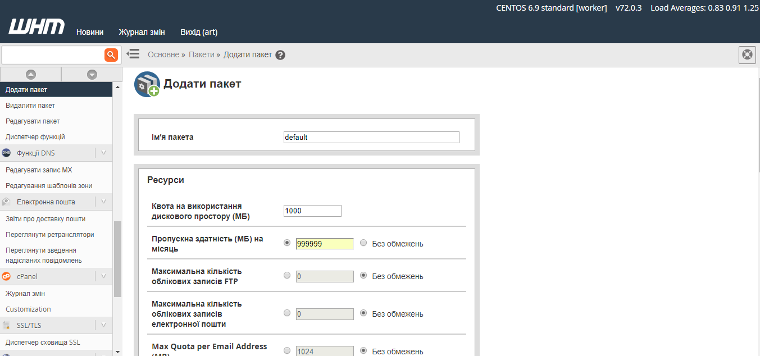Open the Новини menu item

pyautogui.click(x=90, y=32)
